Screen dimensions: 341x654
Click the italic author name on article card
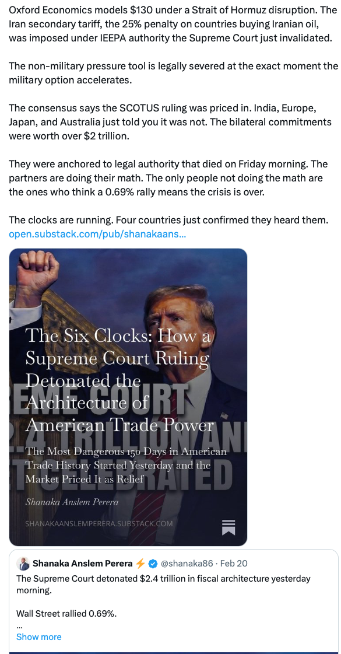[x=72, y=502]
